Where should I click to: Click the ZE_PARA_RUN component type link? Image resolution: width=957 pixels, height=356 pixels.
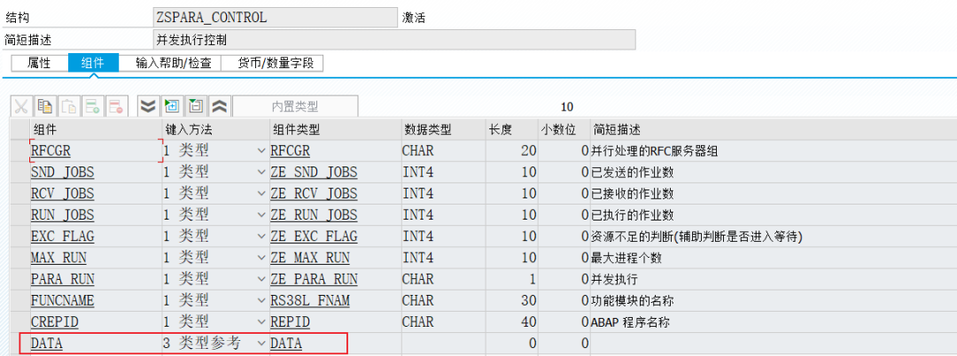314,279
